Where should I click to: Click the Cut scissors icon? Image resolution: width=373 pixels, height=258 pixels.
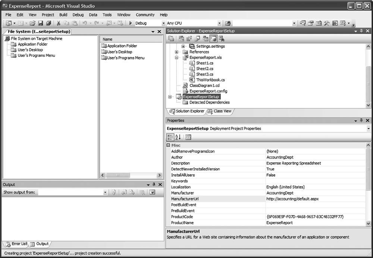coord(58,23)
